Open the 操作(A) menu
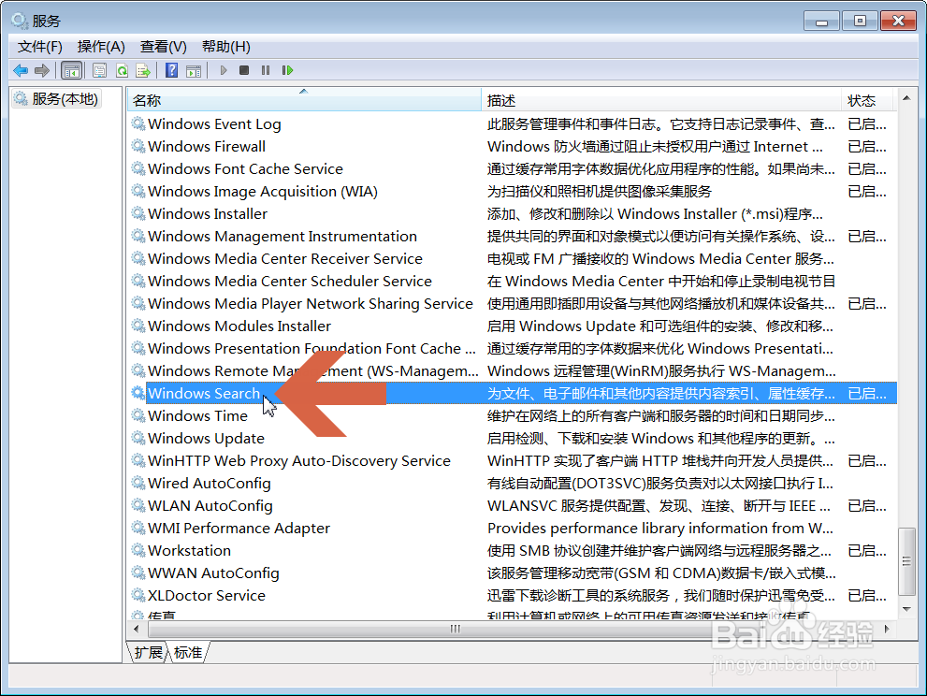Image resolution: width=927 pixels, height=696 pixels. tap(101, 47)
